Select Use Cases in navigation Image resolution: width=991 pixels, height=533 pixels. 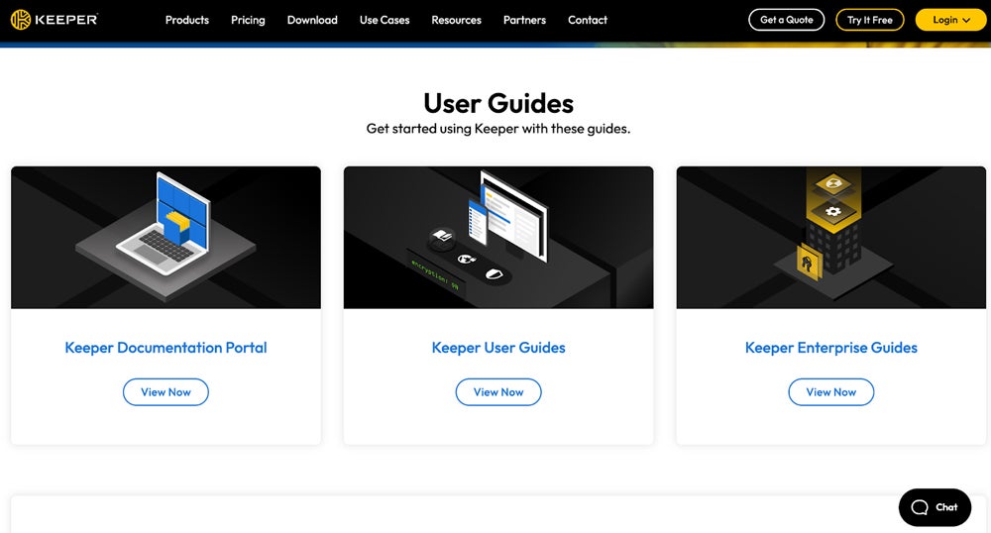[385, 20]
